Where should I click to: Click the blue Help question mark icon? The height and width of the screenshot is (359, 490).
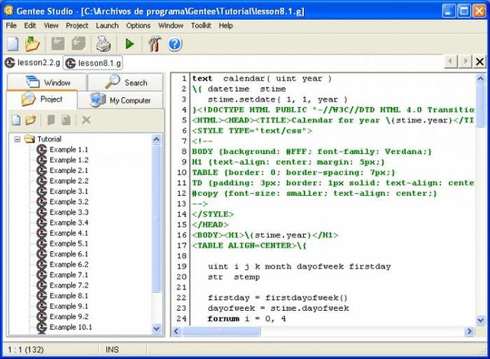coord(175,44)
